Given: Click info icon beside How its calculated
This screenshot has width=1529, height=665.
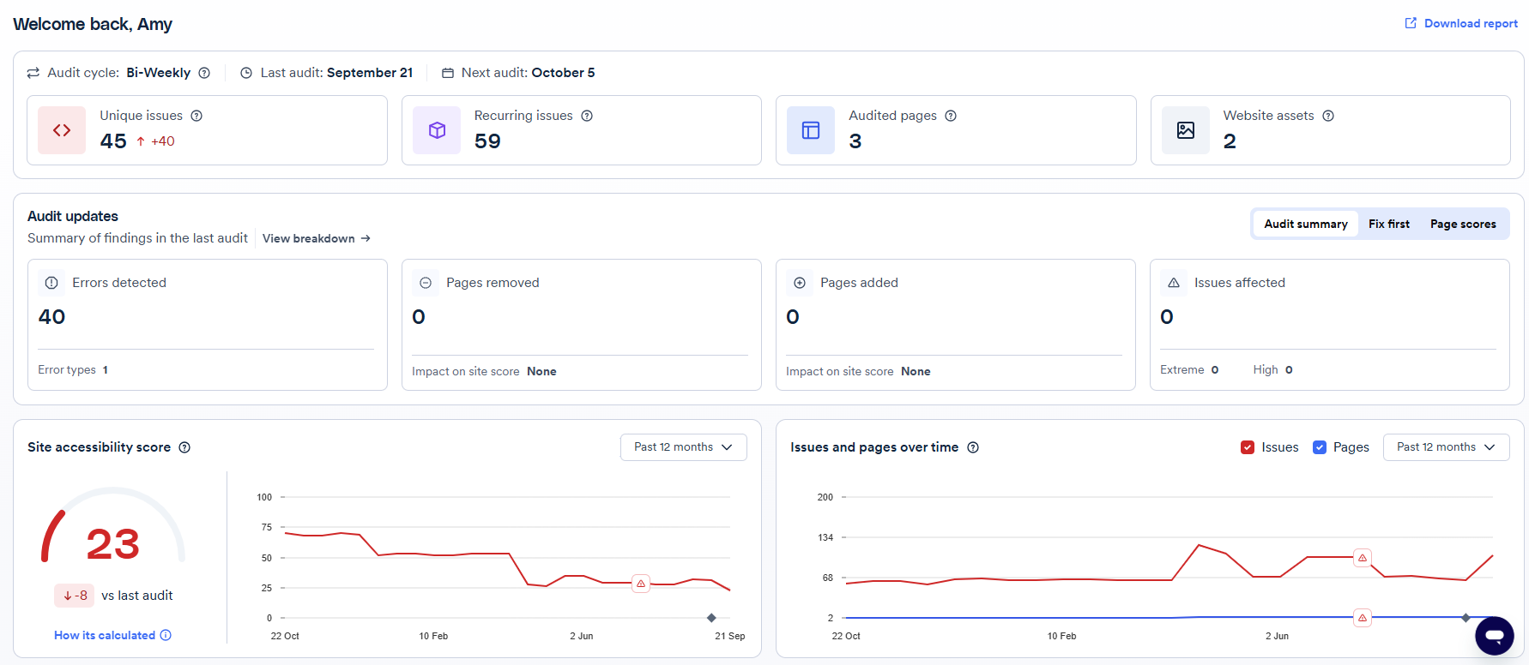Looking at the screenshot, I should point(166,635).
